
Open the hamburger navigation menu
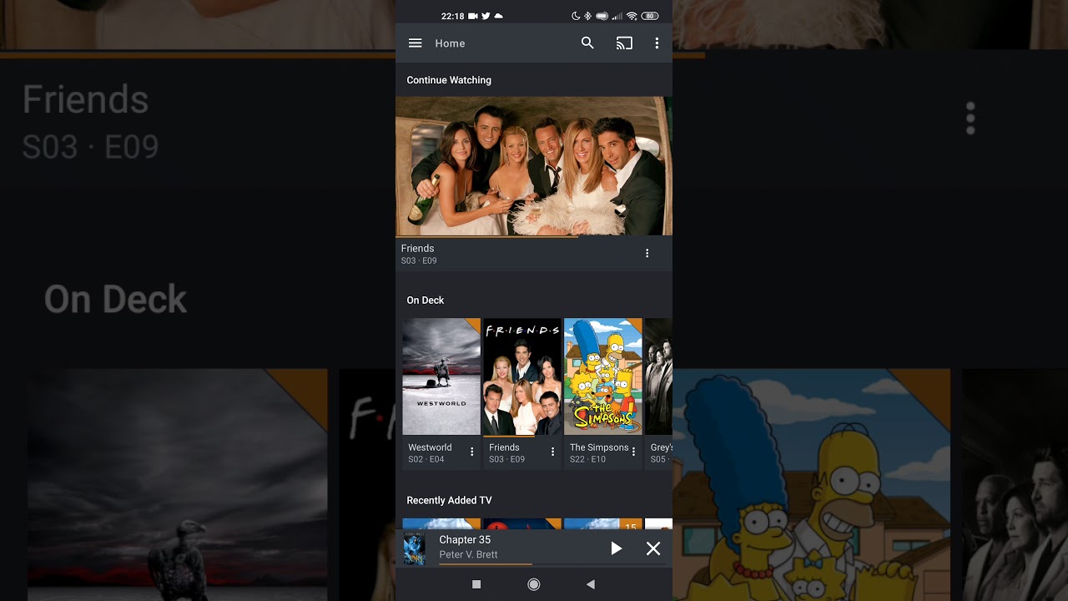click(x=415, y=43)
